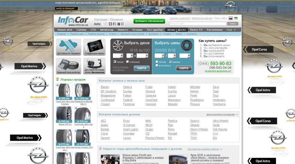295x164 pixels.
Task: Open Nokian WR G2 tire thumbnail
Action: click(64, 114)
